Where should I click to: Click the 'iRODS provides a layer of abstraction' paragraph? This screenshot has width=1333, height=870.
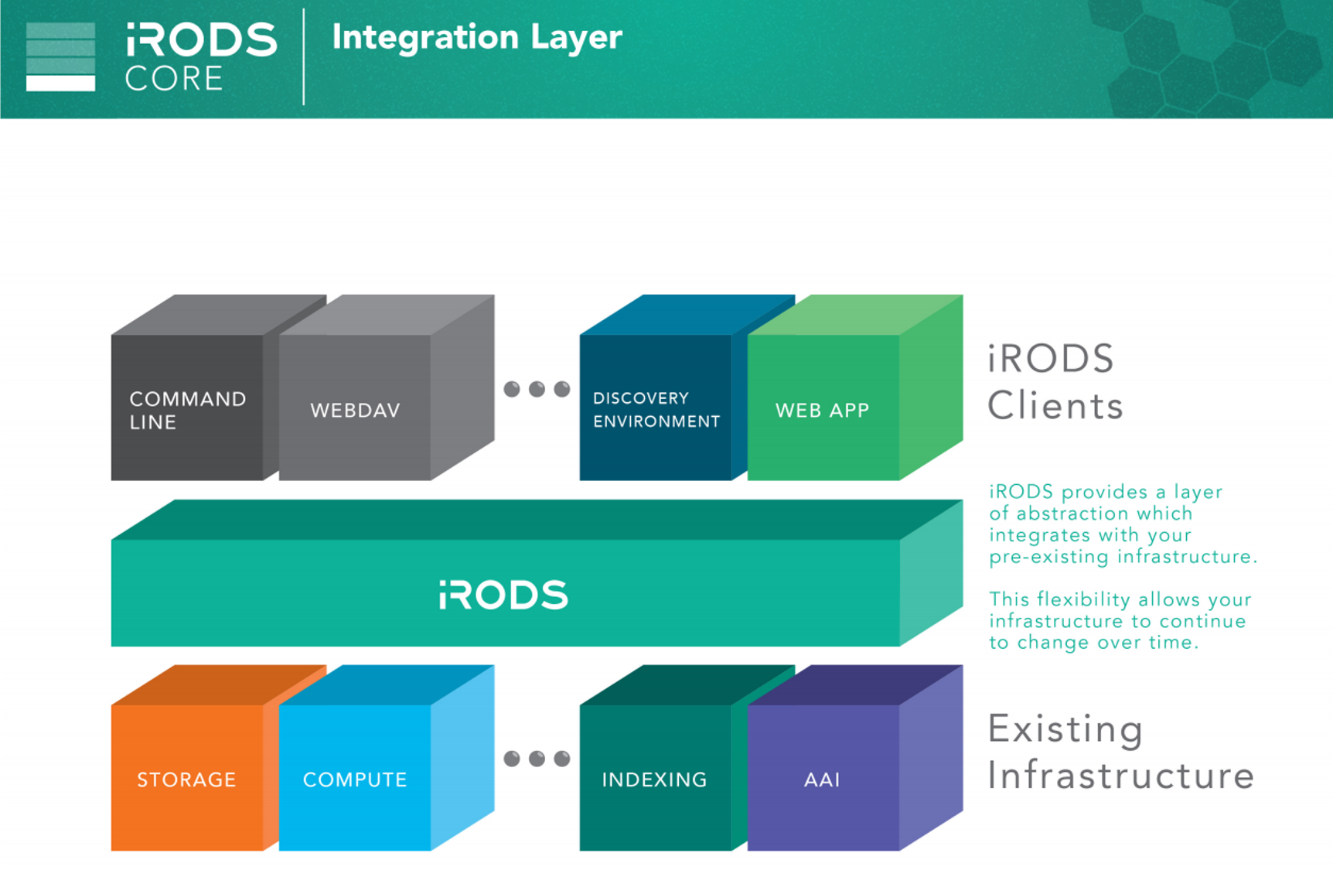(1123, 524)
